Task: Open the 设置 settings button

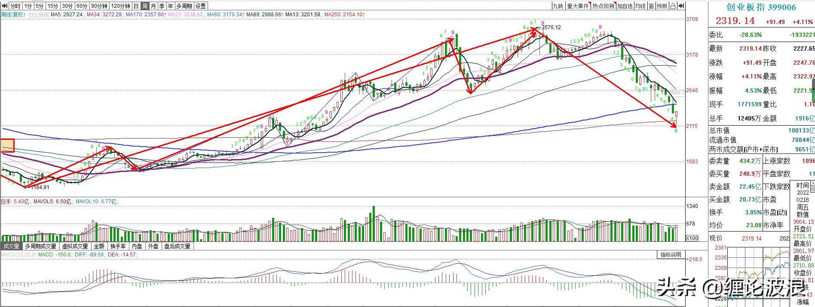Action: pos(201,6)
